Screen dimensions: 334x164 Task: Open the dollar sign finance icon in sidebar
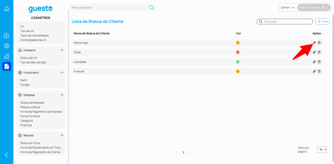(x=7, y=46)
